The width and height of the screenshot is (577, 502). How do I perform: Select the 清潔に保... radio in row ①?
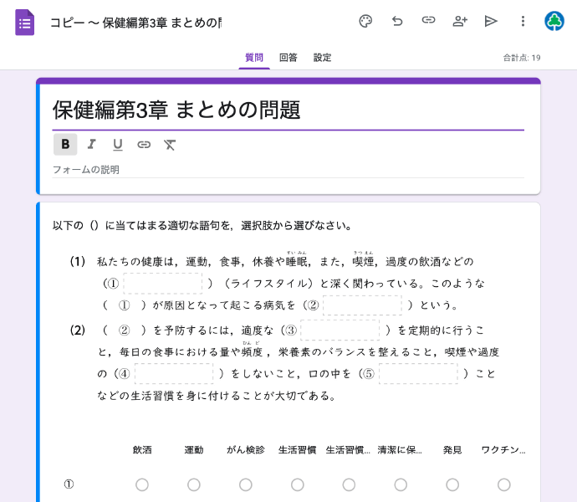(401, 484)
